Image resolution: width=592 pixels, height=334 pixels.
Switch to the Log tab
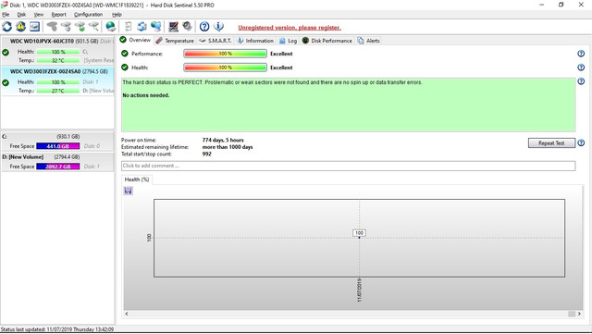[288, 41]
